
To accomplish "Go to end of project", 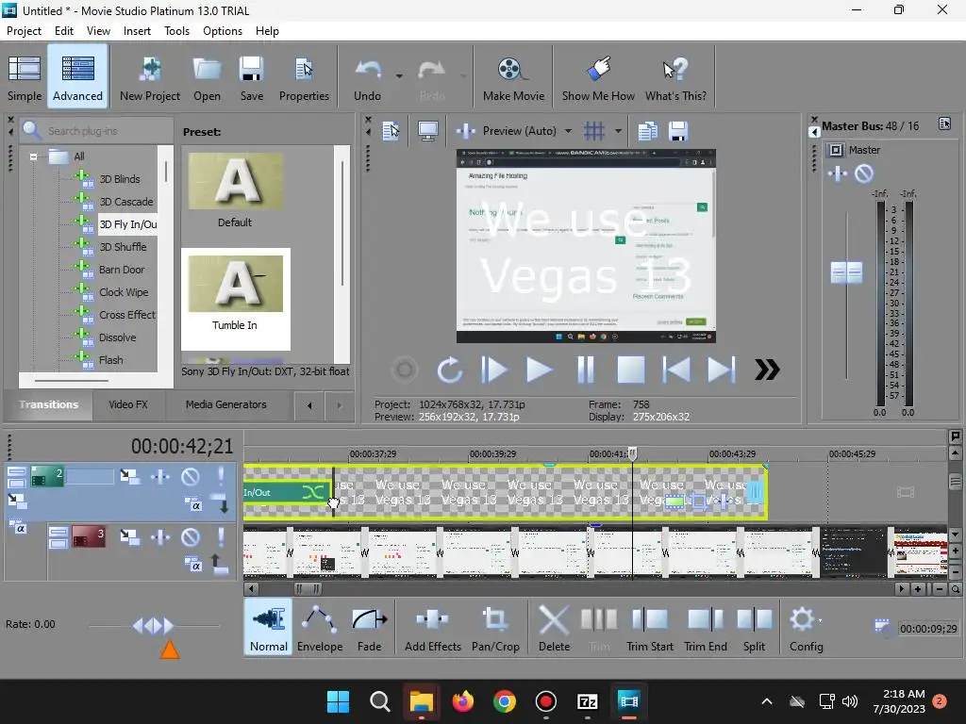I will click(721, 370).
